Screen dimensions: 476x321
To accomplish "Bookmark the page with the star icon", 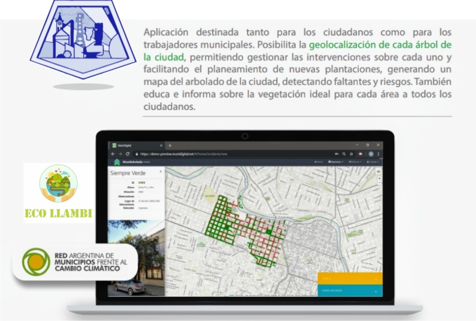I will tap(351, 154).
